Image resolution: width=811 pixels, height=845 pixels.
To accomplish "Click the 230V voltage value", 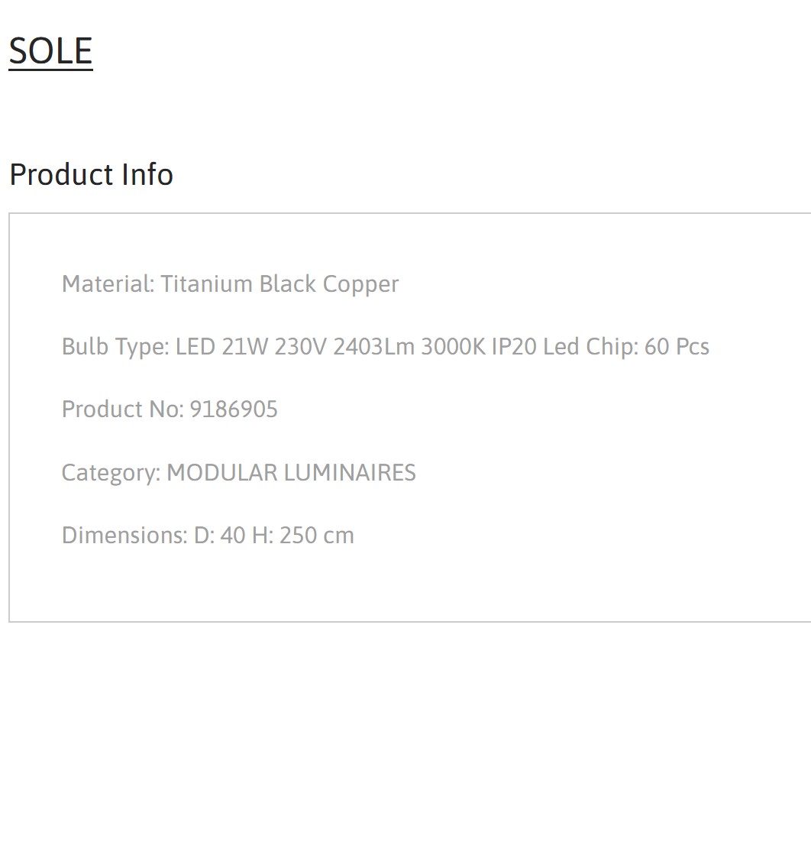I will [x=300, y=347].
